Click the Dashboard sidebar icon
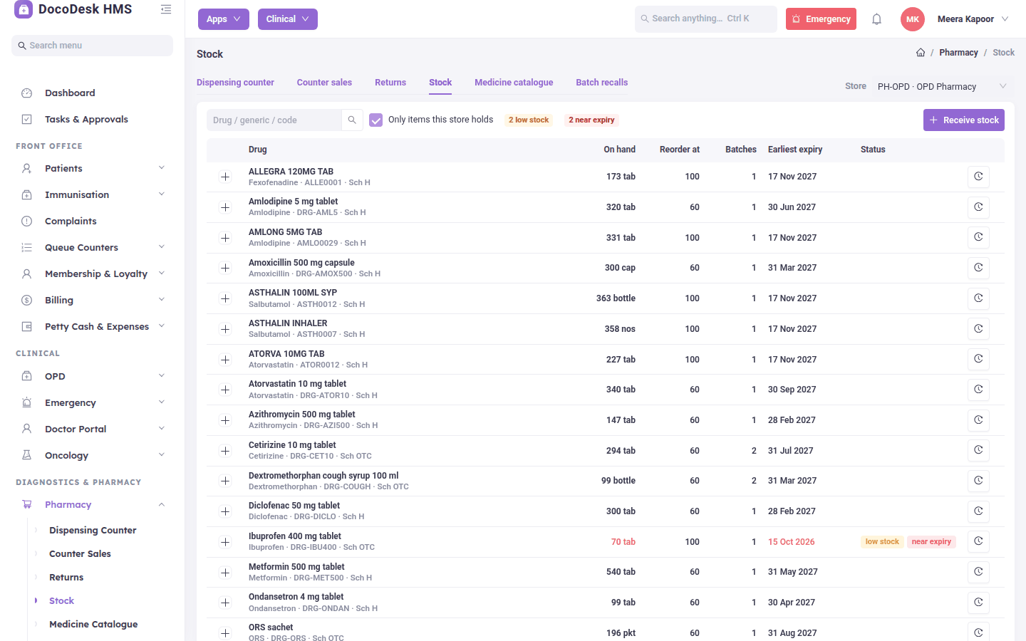1026x641 pixels. (x=27, y=93)
